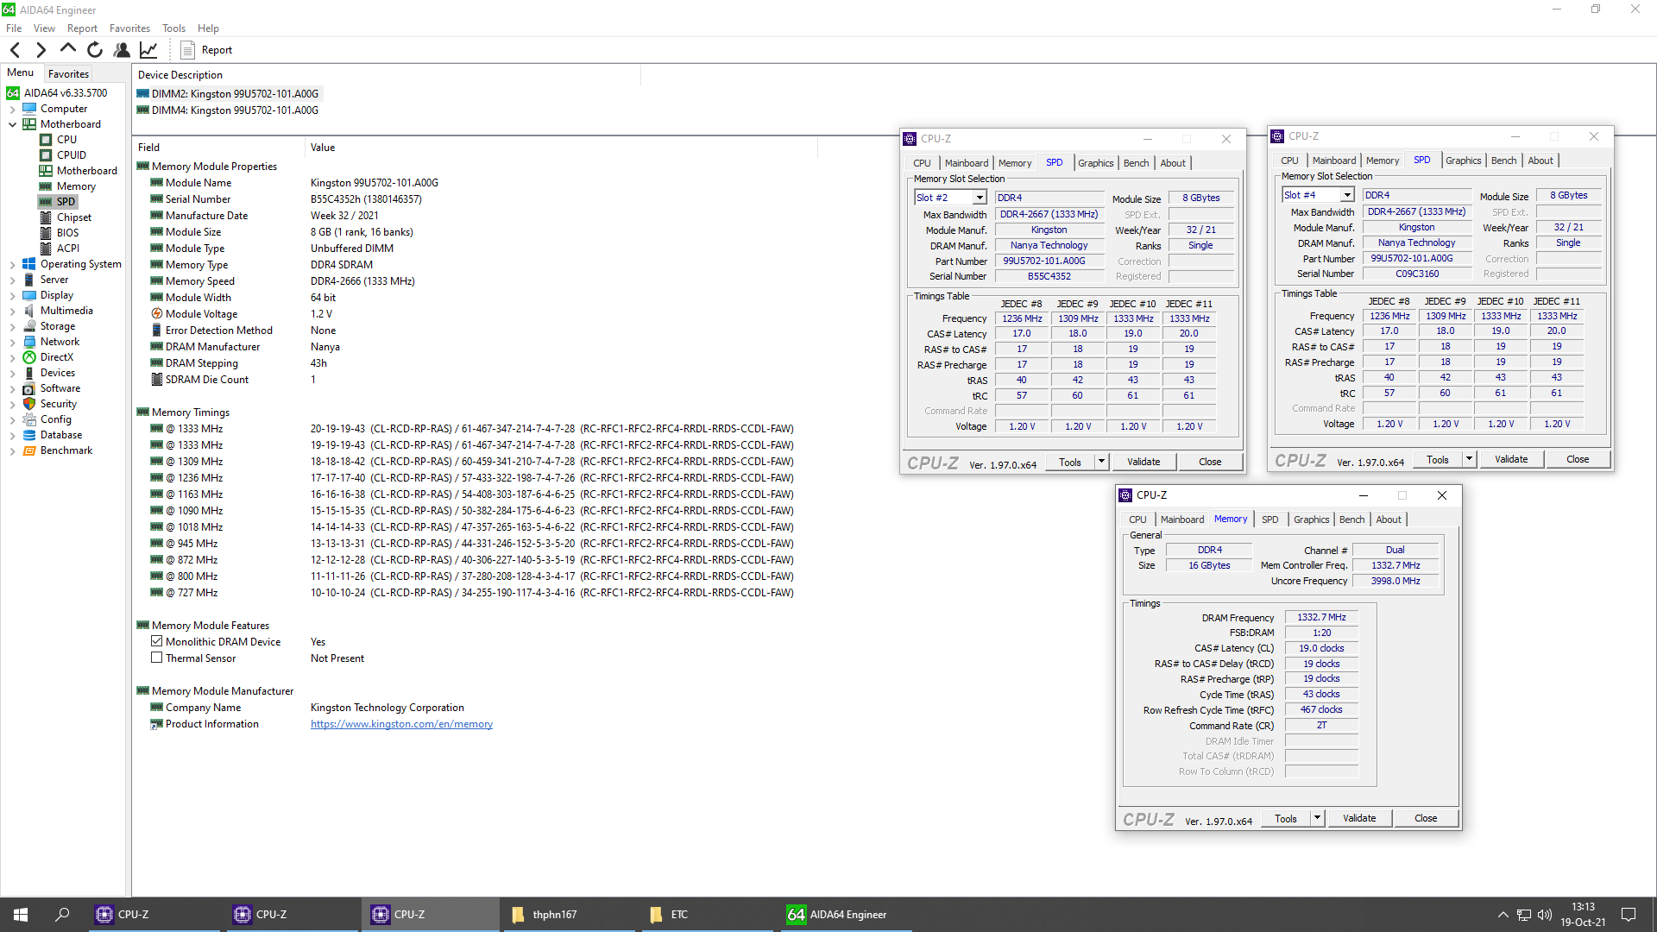
Task: Click the Back navigation arrow icon
Action: click(15, 50)
